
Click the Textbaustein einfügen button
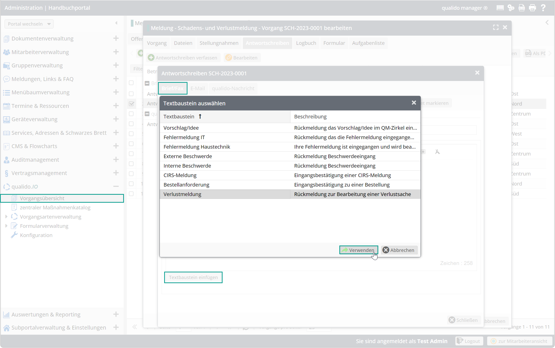[x=193, y=277]
